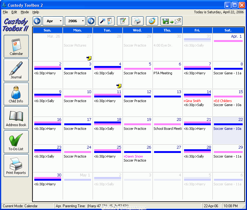Select Soccer Practice on April 17
This screenshot has width=247, height=210.
coord(75,129)
